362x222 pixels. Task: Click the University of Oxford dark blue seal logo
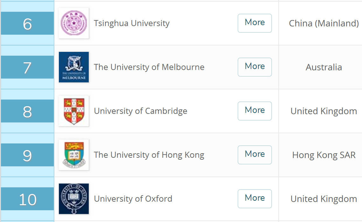tap(74, 199)
